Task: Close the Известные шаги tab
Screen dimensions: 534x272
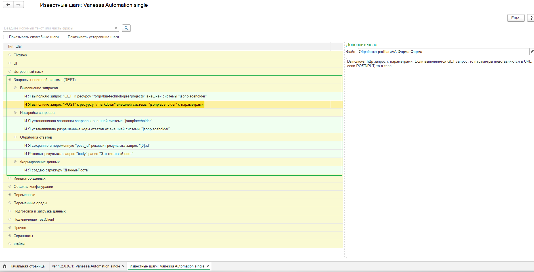Action: click(x=208, y=266)
